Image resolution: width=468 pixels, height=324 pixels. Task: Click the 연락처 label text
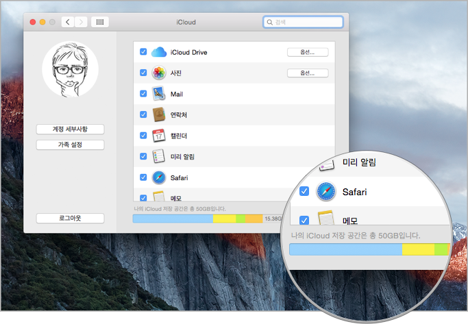click(178, 115)
